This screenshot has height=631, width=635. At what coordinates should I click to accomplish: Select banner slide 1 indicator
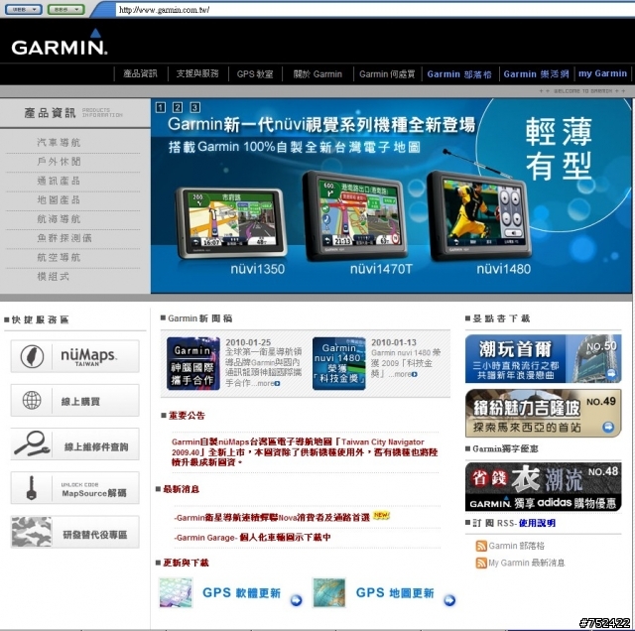[161, 107]
